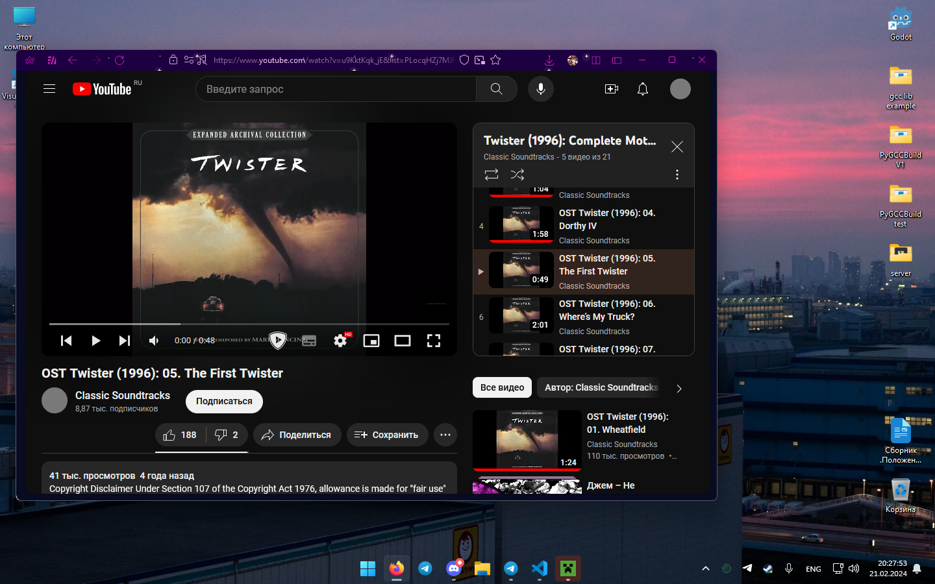
Task: Dislike the video
Action: [227, 435]
